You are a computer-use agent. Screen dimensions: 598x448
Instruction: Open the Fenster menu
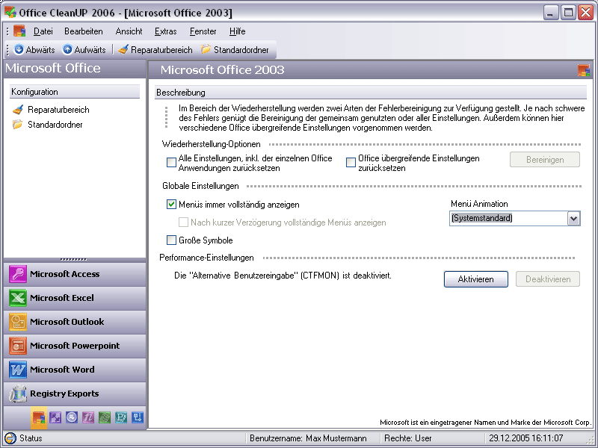point(203,31)
